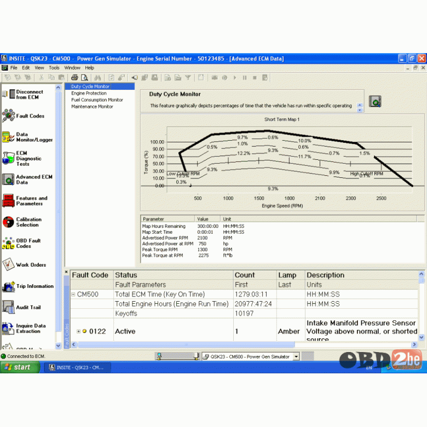The image size is (427, 427).
Task: Open the Help menu
Action: [89, 68]
